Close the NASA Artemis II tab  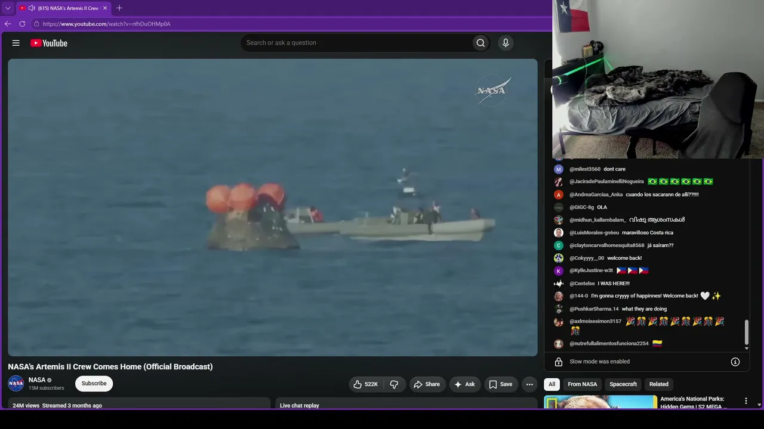pyautogui.click(x=105, y=8)
